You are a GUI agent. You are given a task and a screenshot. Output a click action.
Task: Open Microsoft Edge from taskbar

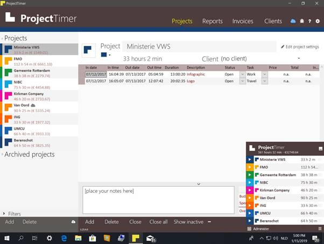(x=64, y=238)
